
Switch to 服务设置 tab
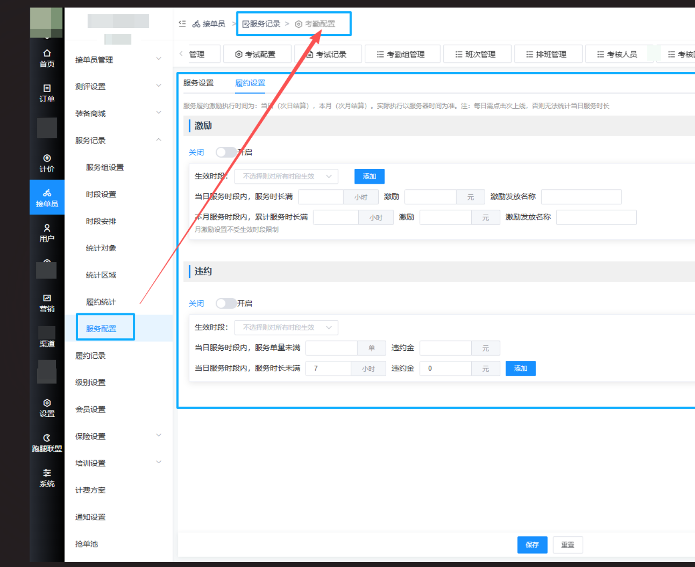click(x=198, y=83)
